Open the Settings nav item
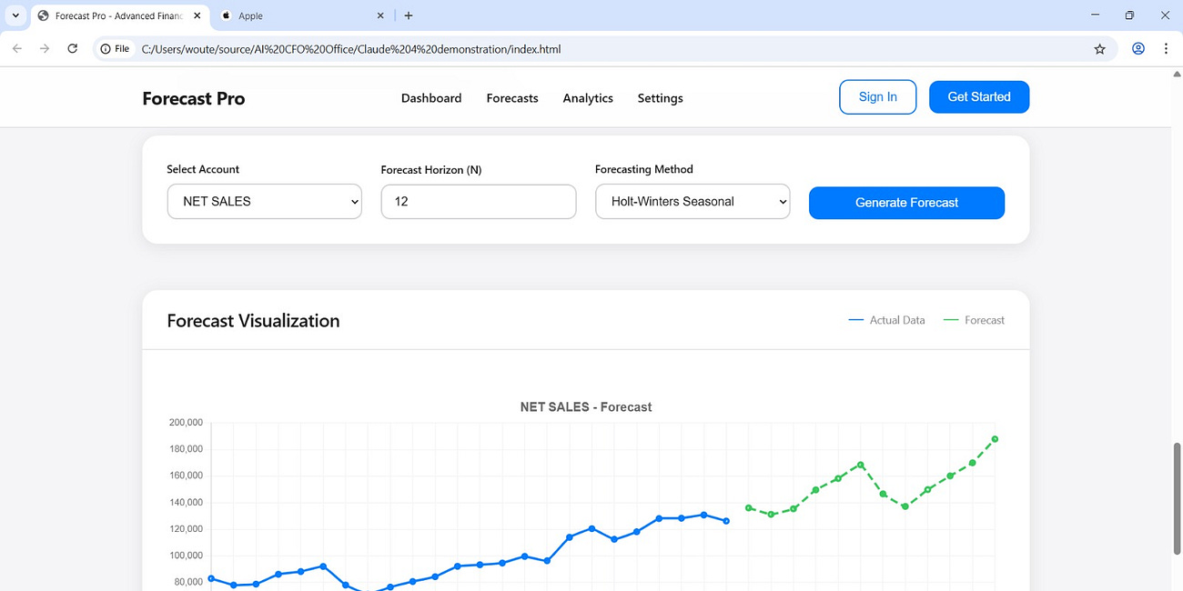Image resolution: width=1183 pixels, height=591 pixels. pyautogui.click(x=660, y=98)
